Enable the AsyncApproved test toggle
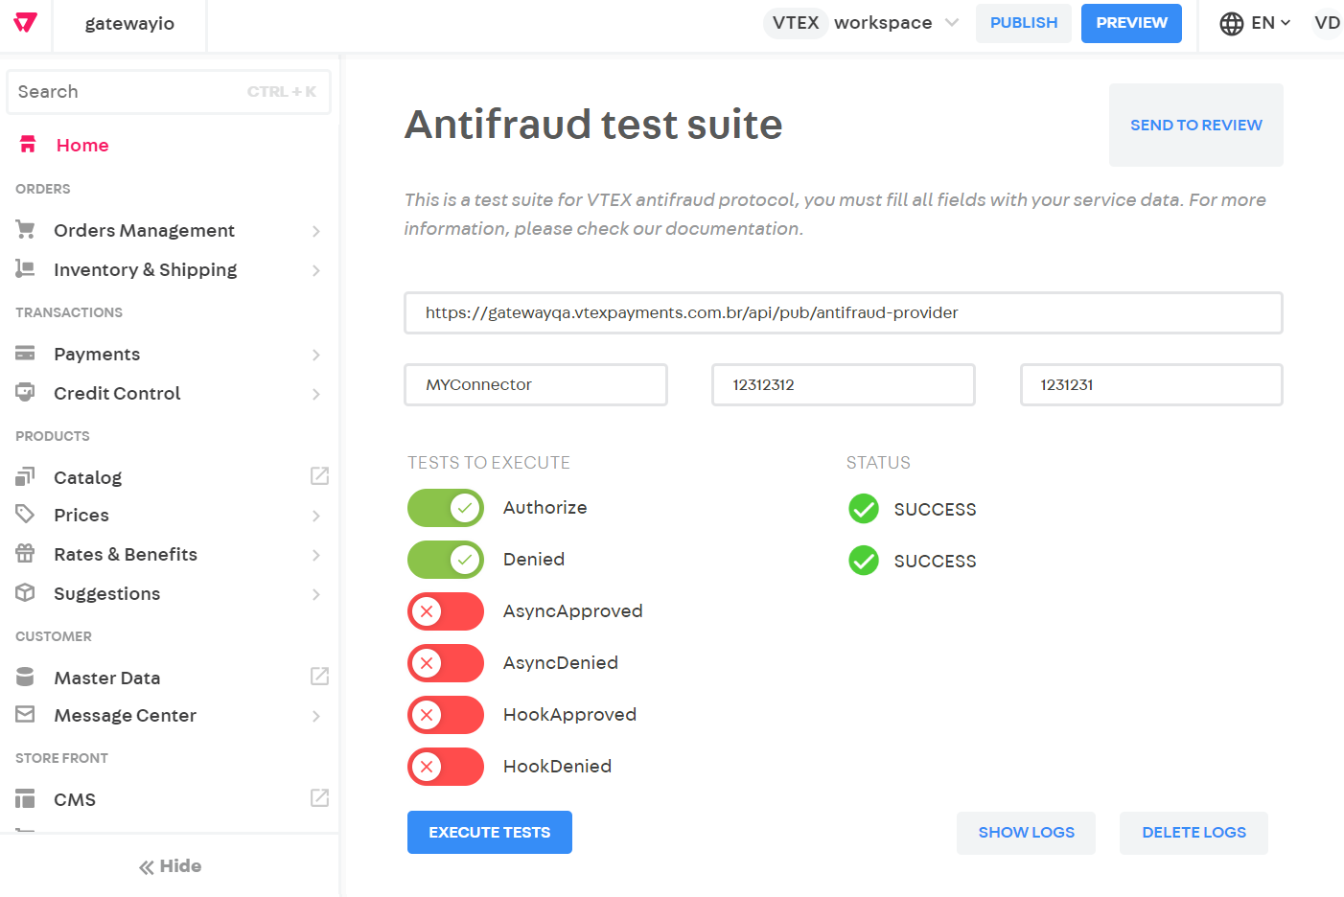1344x897 pixels. [x=446, y=611]
